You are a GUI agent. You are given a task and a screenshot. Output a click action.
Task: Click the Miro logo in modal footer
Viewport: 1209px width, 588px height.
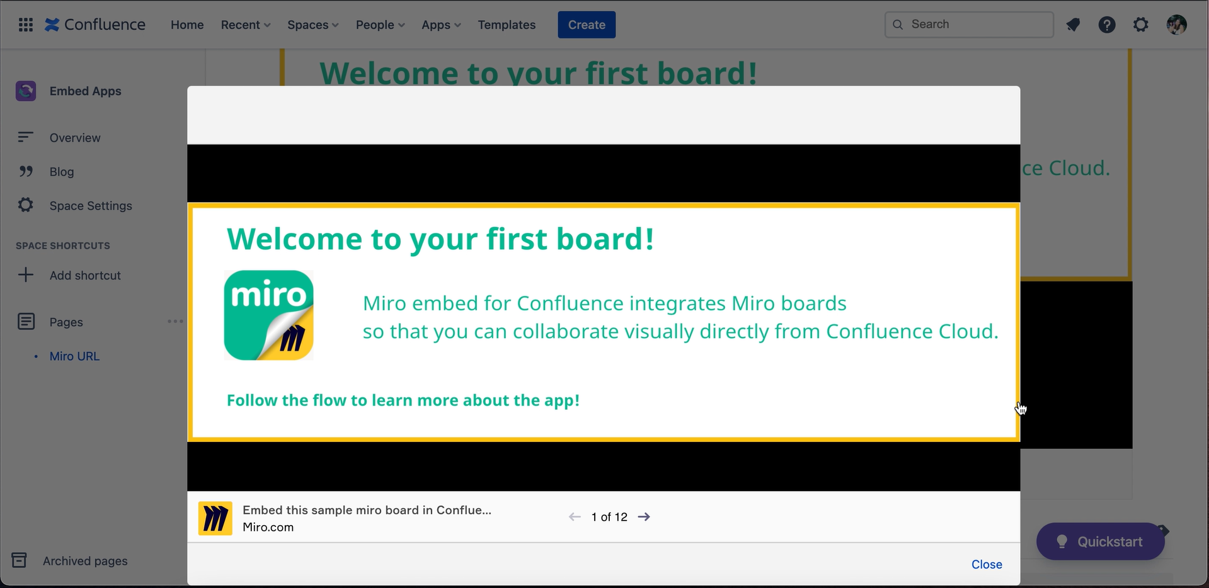pyautogui.click(x=215, y=518)
